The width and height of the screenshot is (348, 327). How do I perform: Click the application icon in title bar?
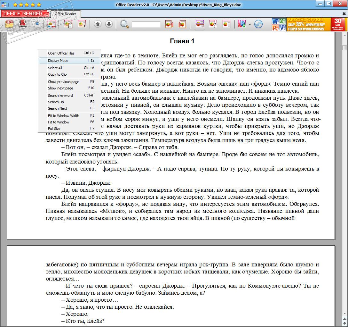tap(4, 5)
